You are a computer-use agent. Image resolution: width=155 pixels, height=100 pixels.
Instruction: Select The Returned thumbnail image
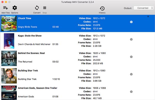[x=9, y=58]
